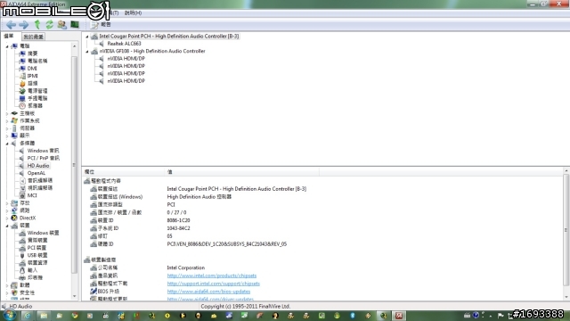570x321 pixels.
Task: Click the 0 / 27 / 0 bus value
Action: coord(176,212)
